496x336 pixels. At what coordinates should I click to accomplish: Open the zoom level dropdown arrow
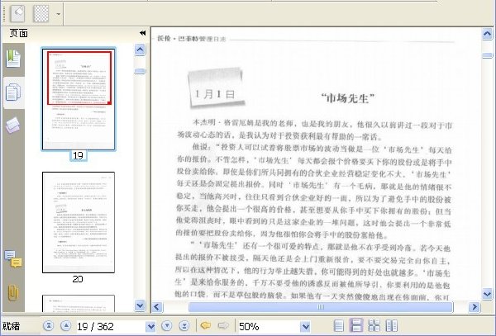(x=305, y=326)
